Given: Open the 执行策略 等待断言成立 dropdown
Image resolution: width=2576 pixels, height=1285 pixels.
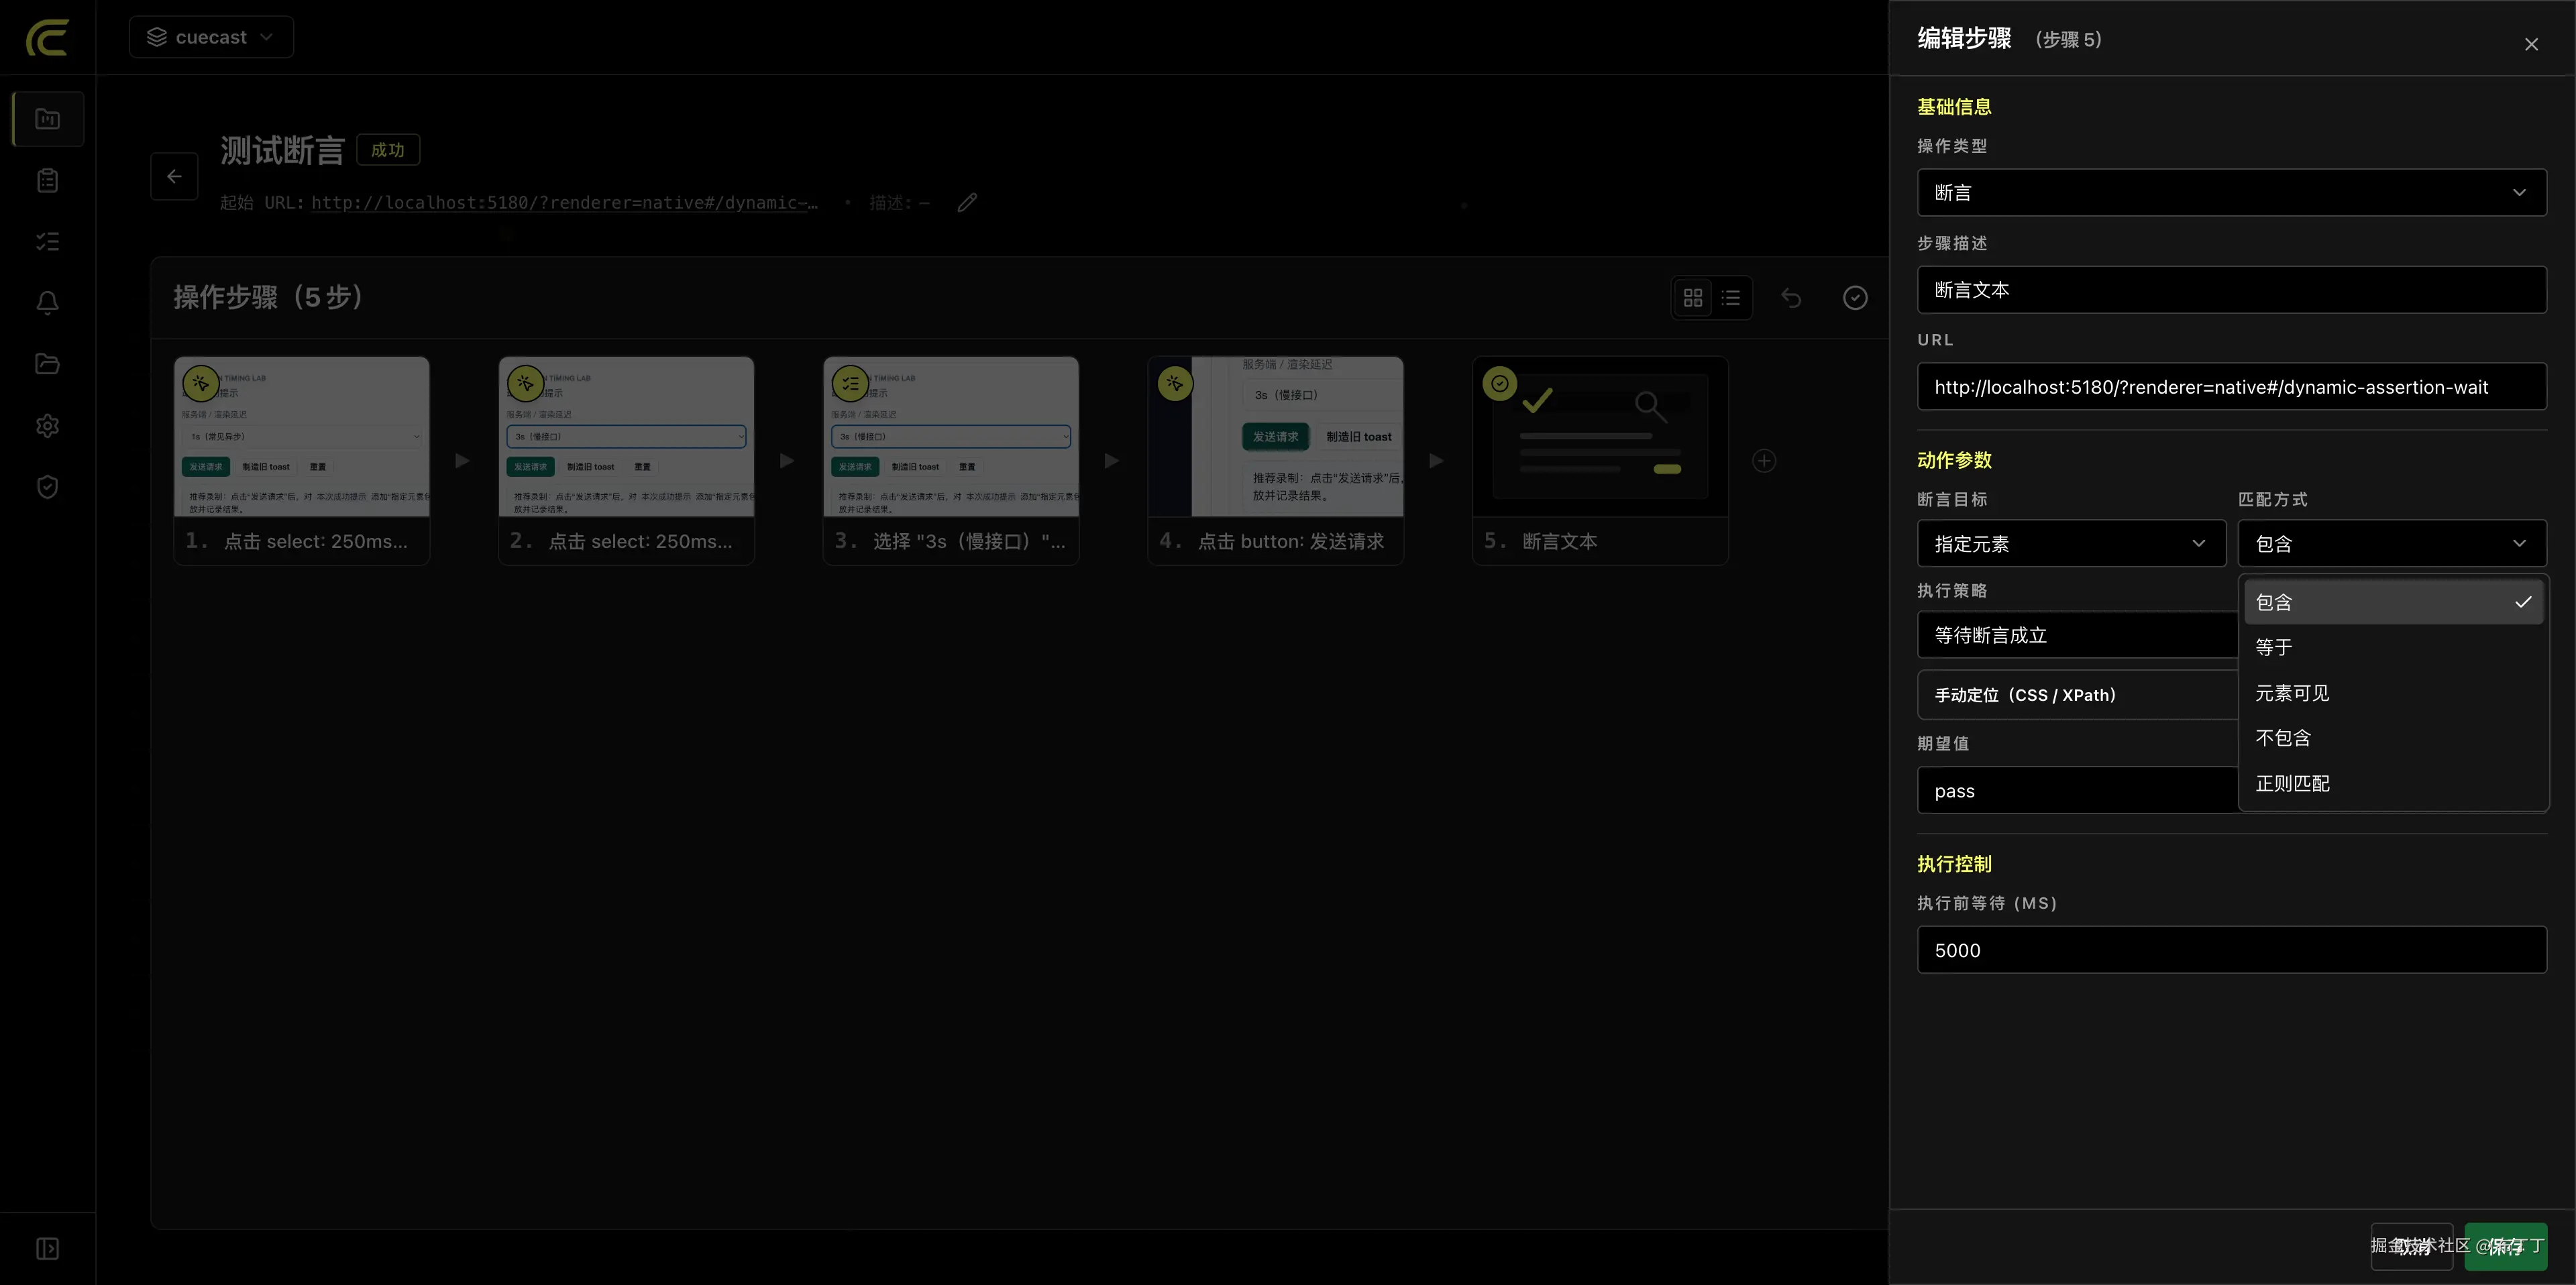Looking at the screenshot, I should (2077, 635).
